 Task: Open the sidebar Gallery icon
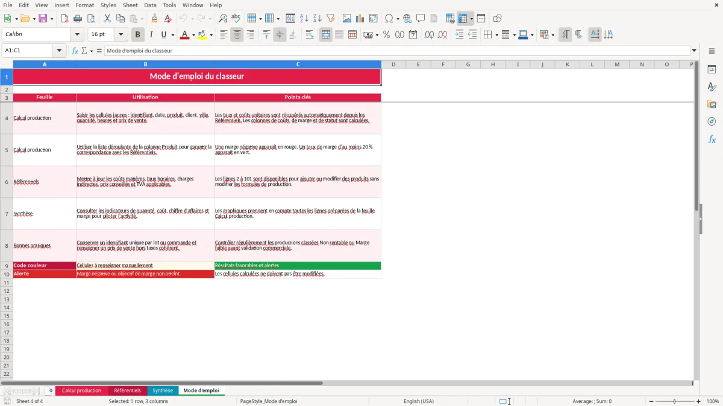click(x=712, y=105)
